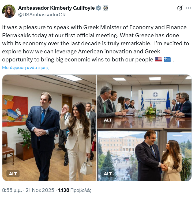Click the US flag emoji in the post
Screen dimensions: 195x202
tap(158, 60)
